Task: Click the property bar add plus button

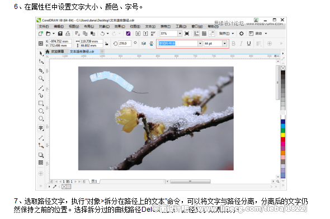Action: (x=270, y=44)
